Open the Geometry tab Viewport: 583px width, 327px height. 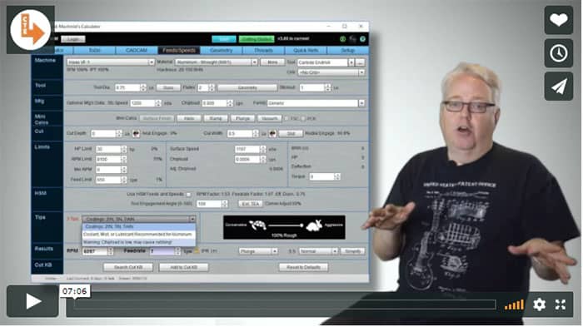pyautogui.click(x=222, y=50)
